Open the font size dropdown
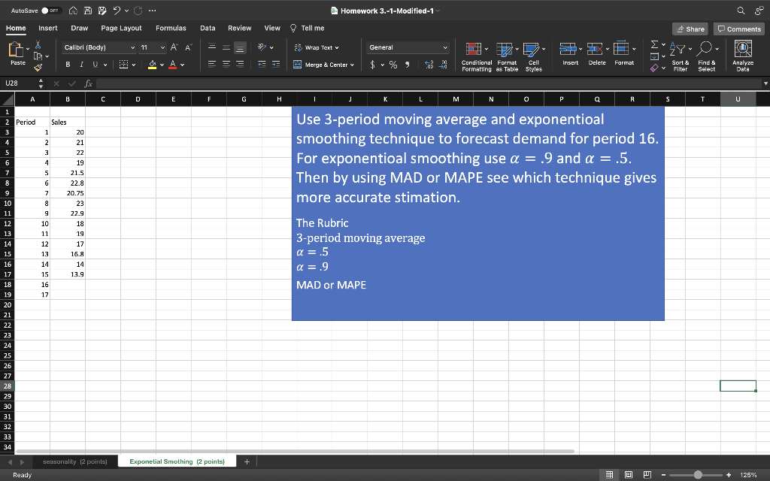Viewport: 770px width, 481px height. 163,47
